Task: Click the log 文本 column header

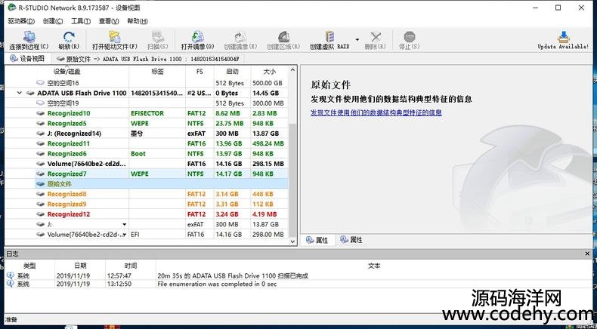Action: [x=374, y=266]
